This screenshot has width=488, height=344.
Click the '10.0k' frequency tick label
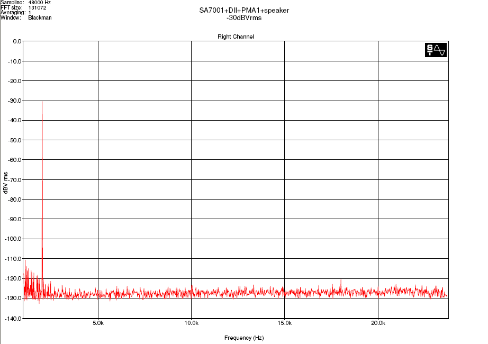pos(192,323)
